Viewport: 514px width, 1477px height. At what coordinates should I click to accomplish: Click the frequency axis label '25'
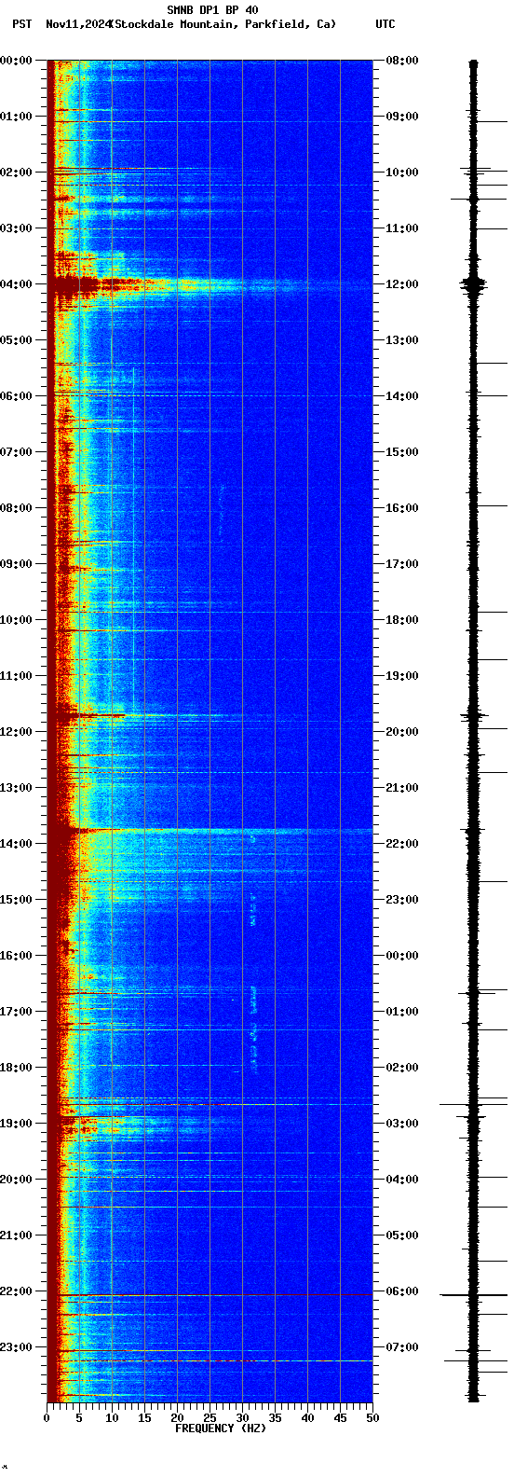point(210,1418)
